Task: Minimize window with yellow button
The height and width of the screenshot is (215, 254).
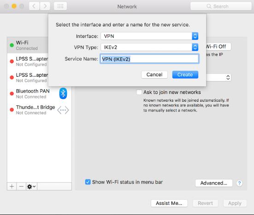Action: coord(14,6)
